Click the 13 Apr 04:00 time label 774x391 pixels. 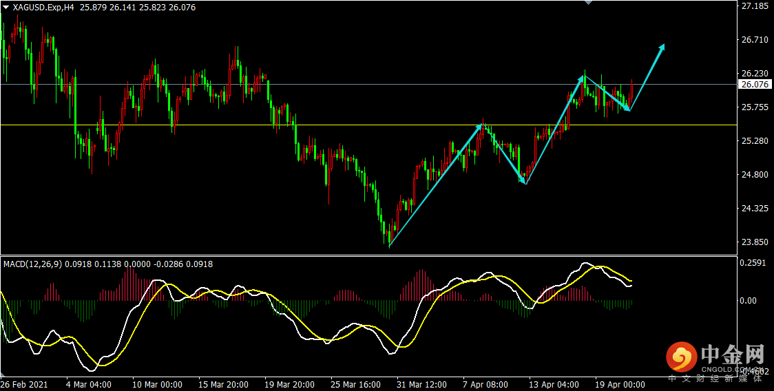click(553, 385)
